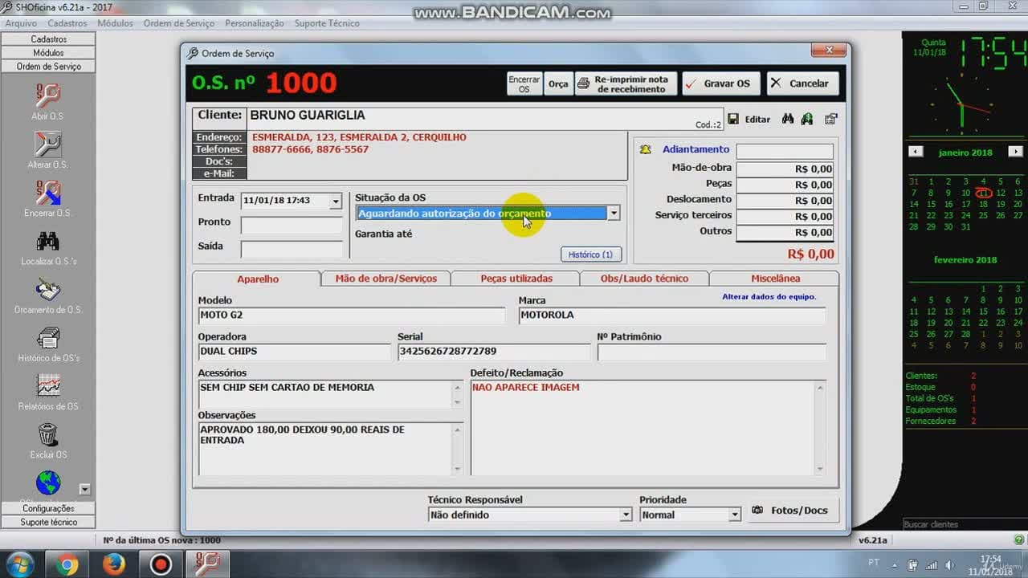
Task: Select the Alterar O.S. wrench icon
Action: 47,144
